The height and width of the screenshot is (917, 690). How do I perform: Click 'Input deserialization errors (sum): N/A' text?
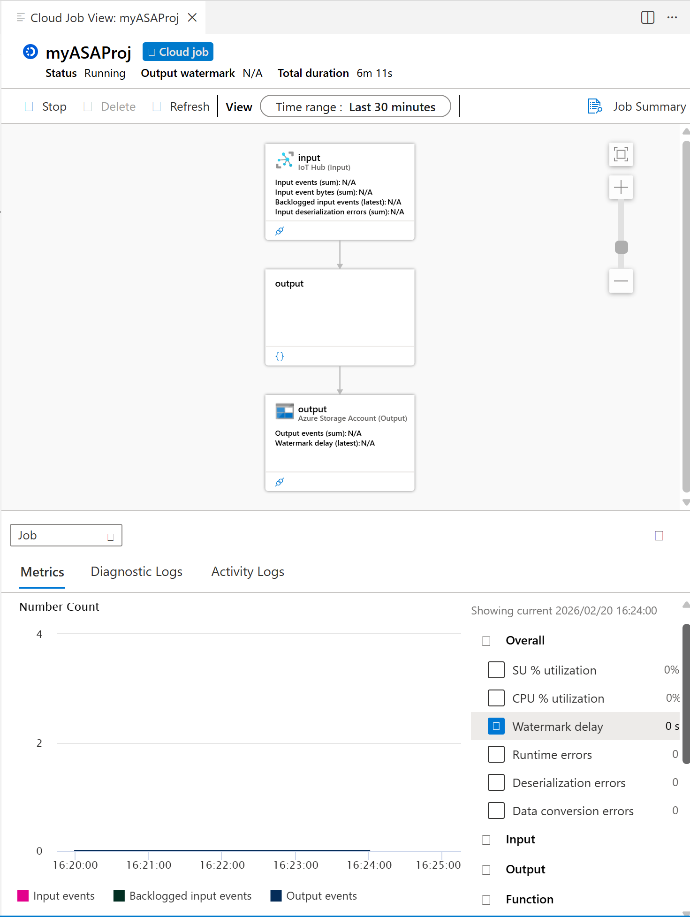(340, 212)
